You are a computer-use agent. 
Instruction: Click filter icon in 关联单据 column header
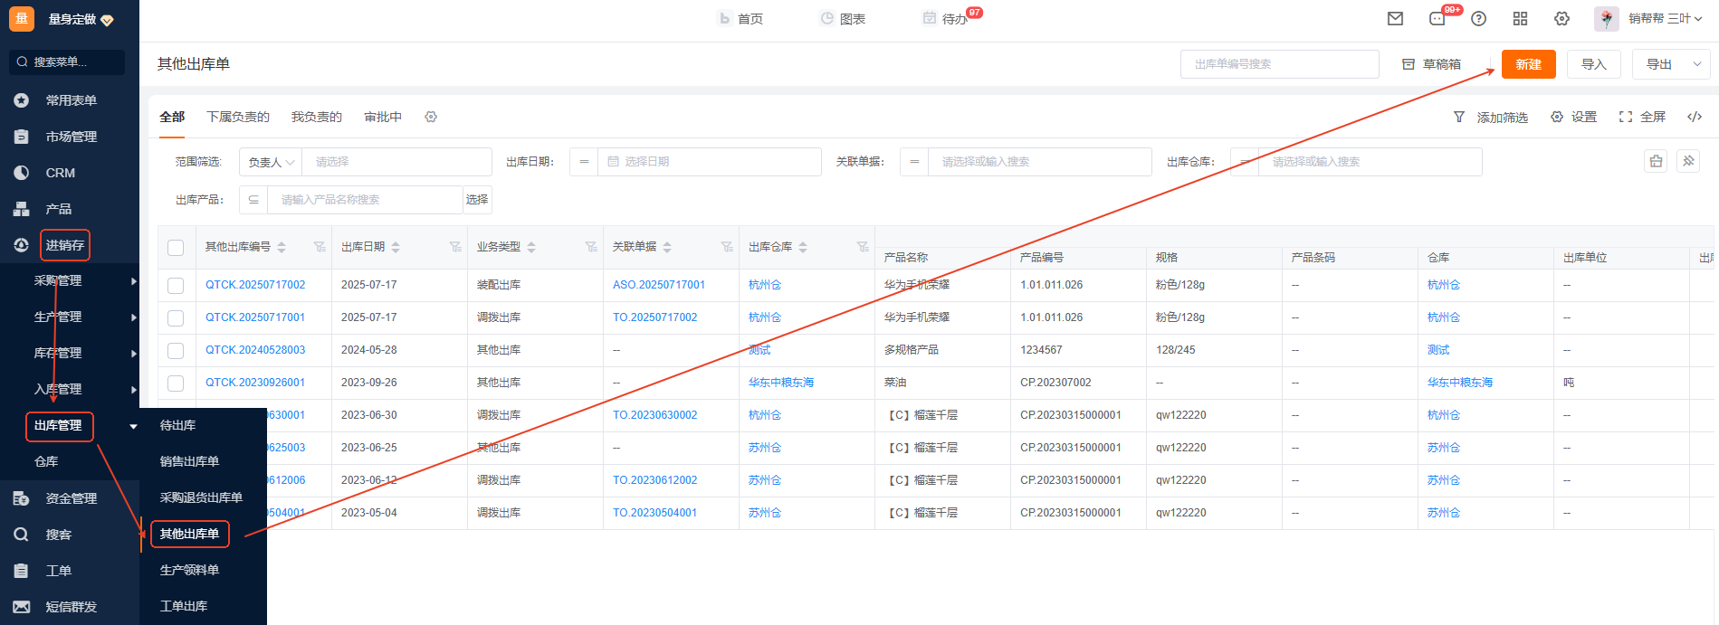coord(727,247)
